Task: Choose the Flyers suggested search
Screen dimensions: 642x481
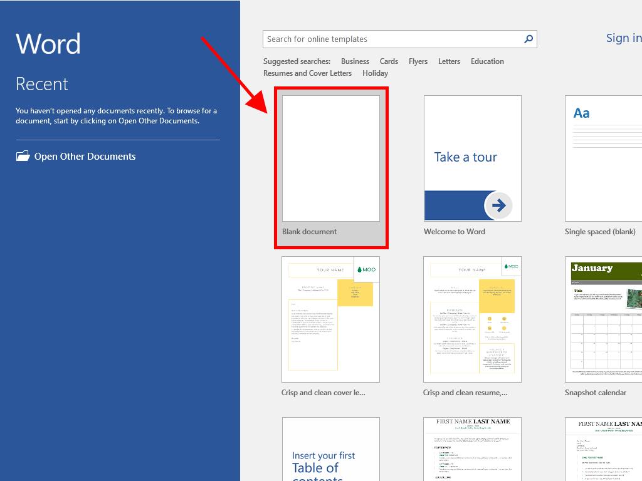Action: tap(418, 61)
